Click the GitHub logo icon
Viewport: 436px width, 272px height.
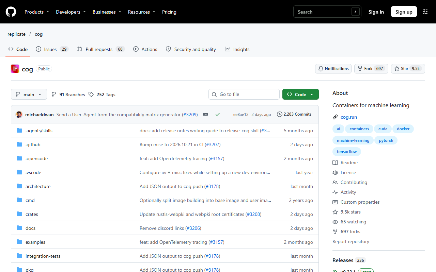(x=11, y=12)
